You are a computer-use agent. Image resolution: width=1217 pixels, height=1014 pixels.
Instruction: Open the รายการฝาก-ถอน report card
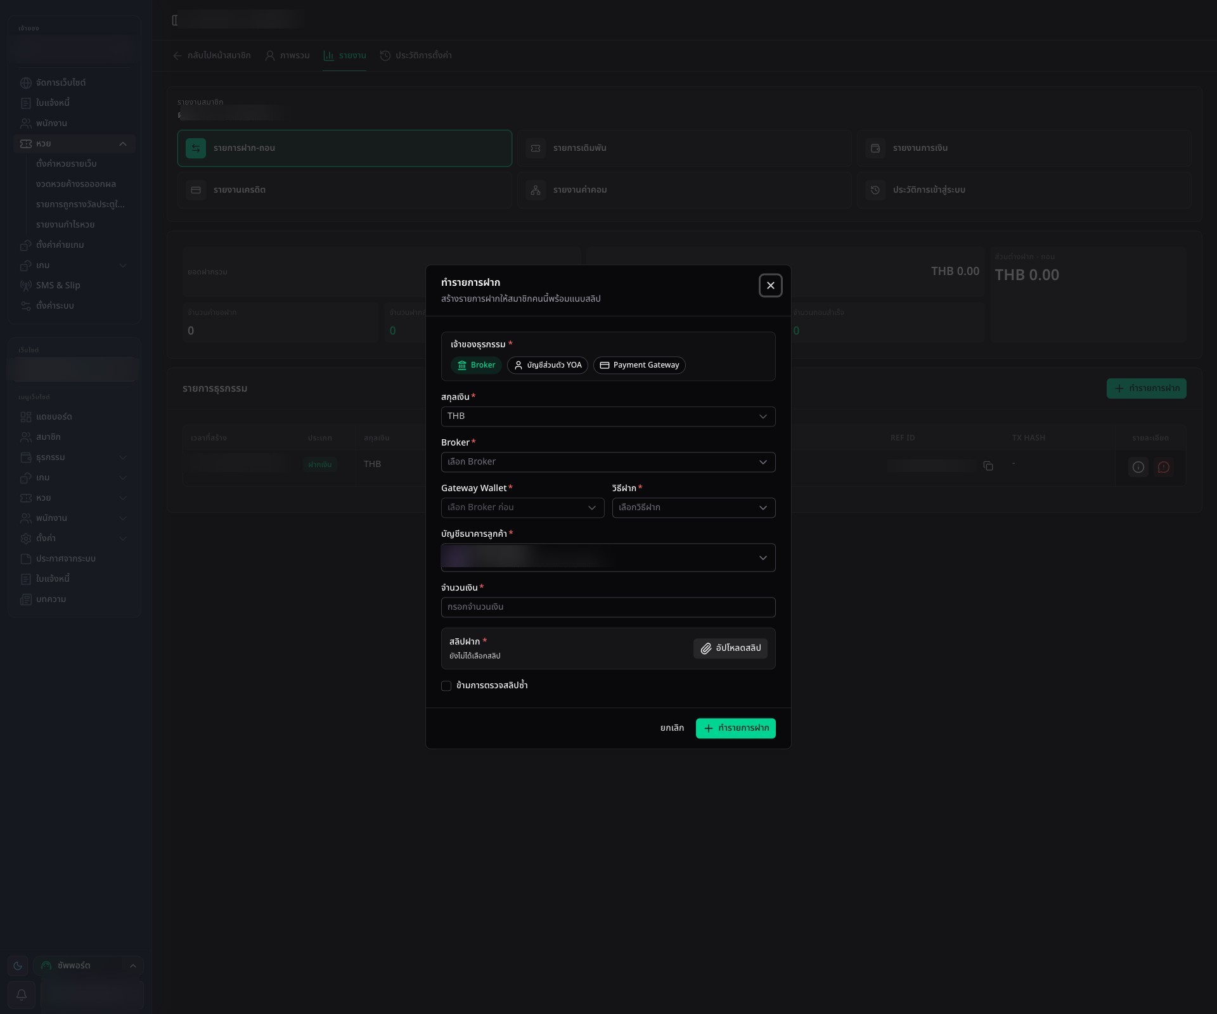point(345,148)
